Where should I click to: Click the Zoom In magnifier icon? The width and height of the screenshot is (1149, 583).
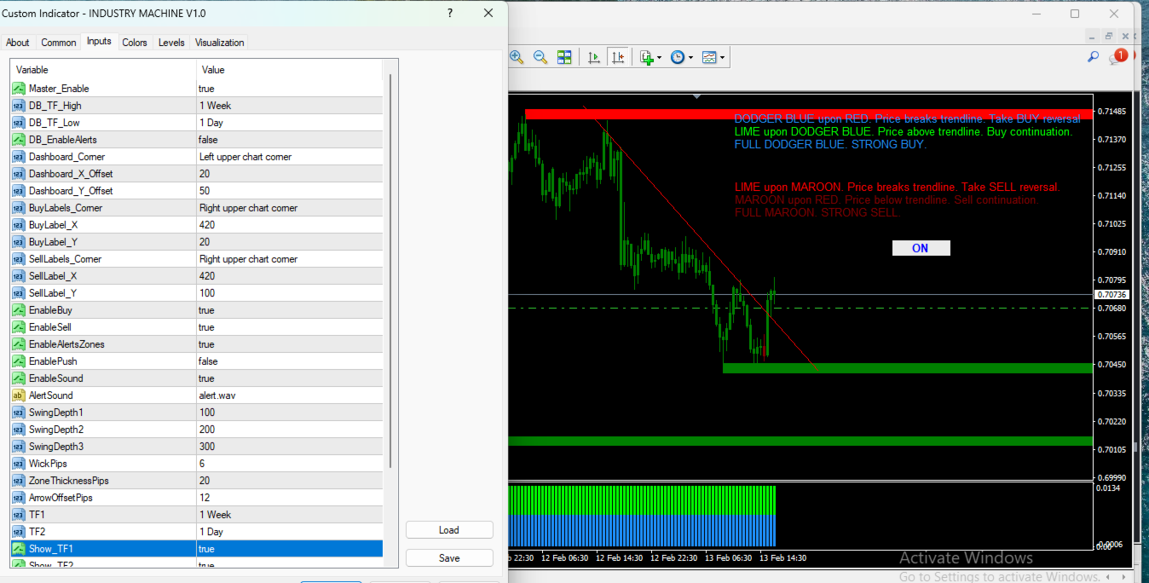pyautogui.click(x=517, y=57)
